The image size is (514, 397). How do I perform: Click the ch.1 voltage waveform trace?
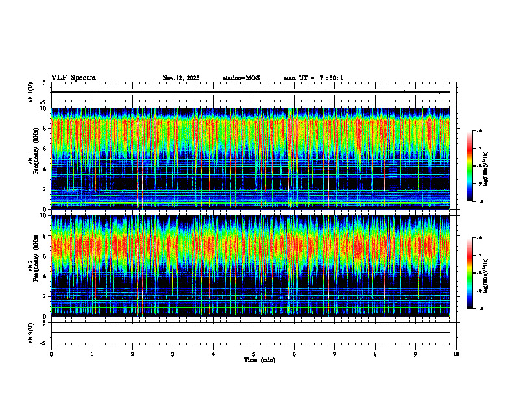click(251, 92)
